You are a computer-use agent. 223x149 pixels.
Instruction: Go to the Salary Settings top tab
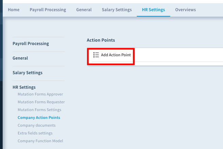[117, 9]
